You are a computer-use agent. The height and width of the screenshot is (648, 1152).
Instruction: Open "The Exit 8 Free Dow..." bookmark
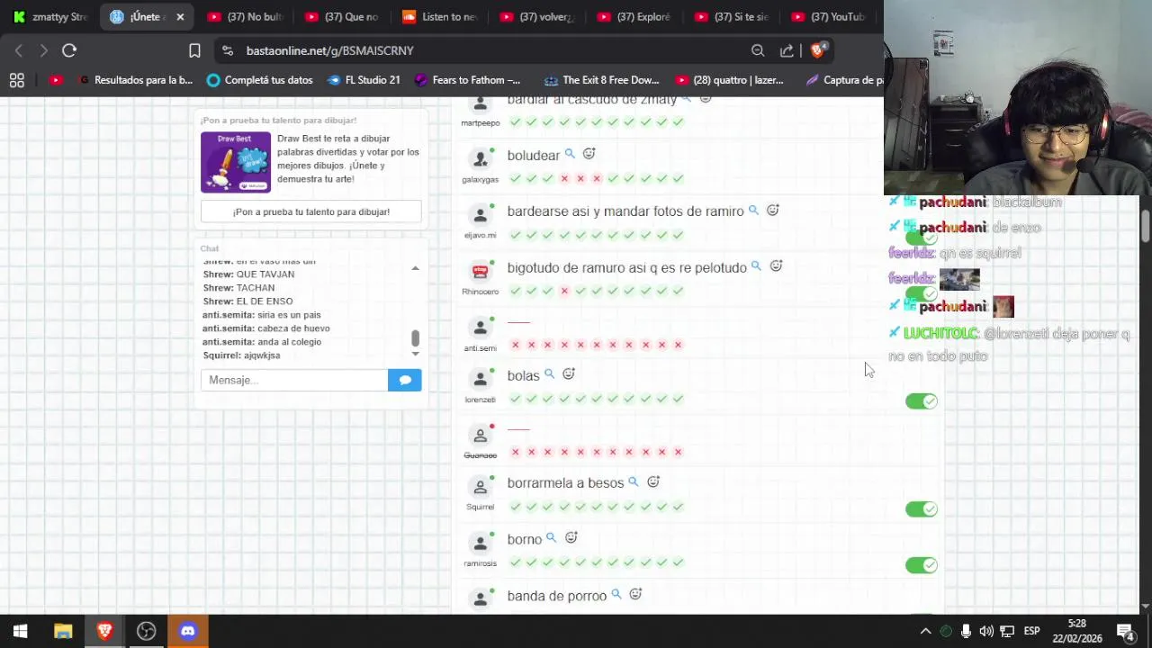pyautogui.click(x=602, y=80)
